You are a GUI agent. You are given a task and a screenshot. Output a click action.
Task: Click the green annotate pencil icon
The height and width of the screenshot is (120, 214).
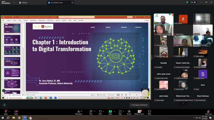pyautogui.click(x=4, y=105)
